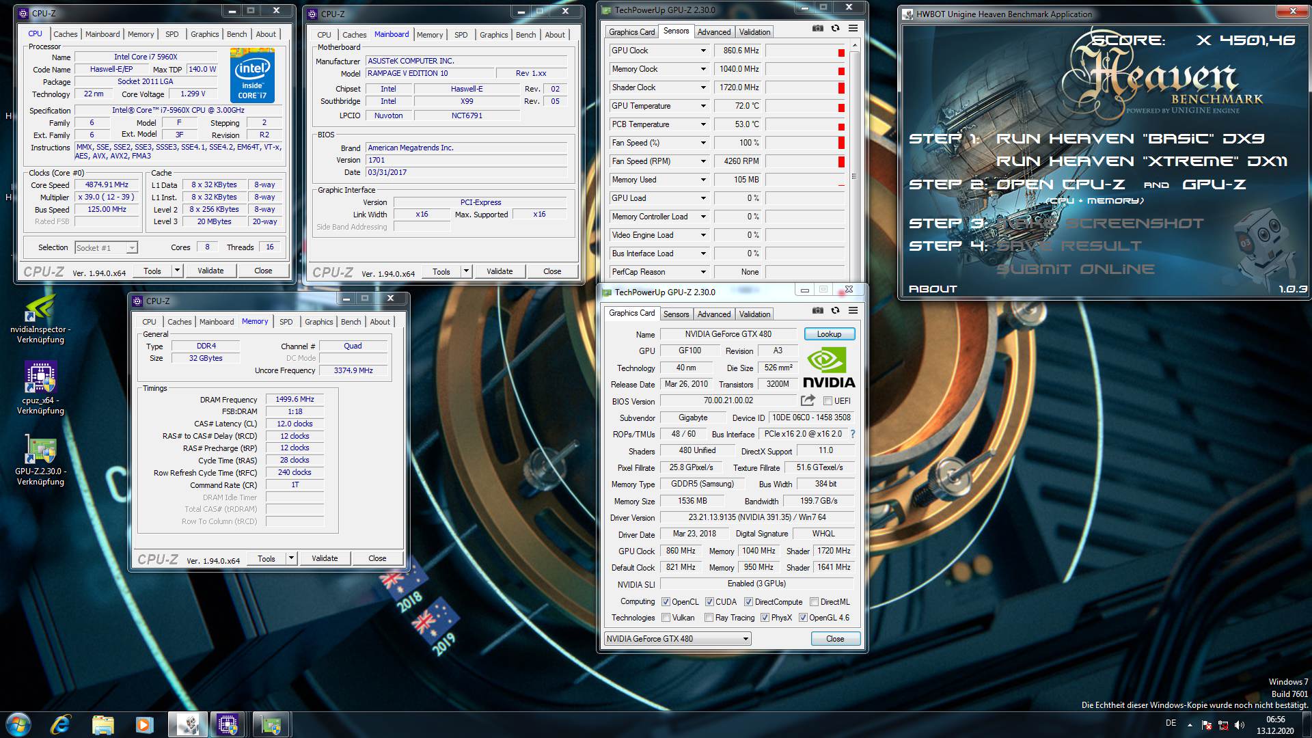Open the Tools dropdown arrow in the CPU-Z Memory window
The width and height of the screenshot is (1312, 738).
pyautogui.click(x=291, y=558)
